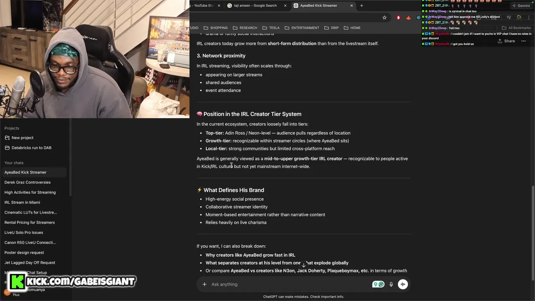
Task: Click the plus attach button in chat box
Action: click(x=204, y=284)
